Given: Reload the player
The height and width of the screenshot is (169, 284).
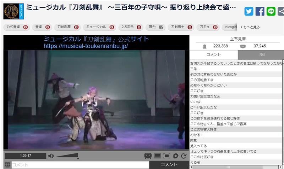Looking at the screenshot, I should (x=184, y=156).
